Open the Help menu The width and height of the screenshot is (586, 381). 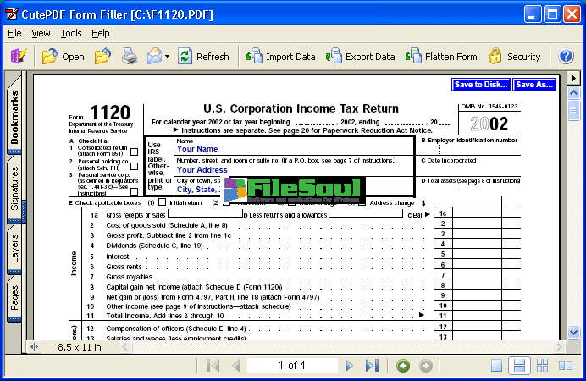point(101,33)
